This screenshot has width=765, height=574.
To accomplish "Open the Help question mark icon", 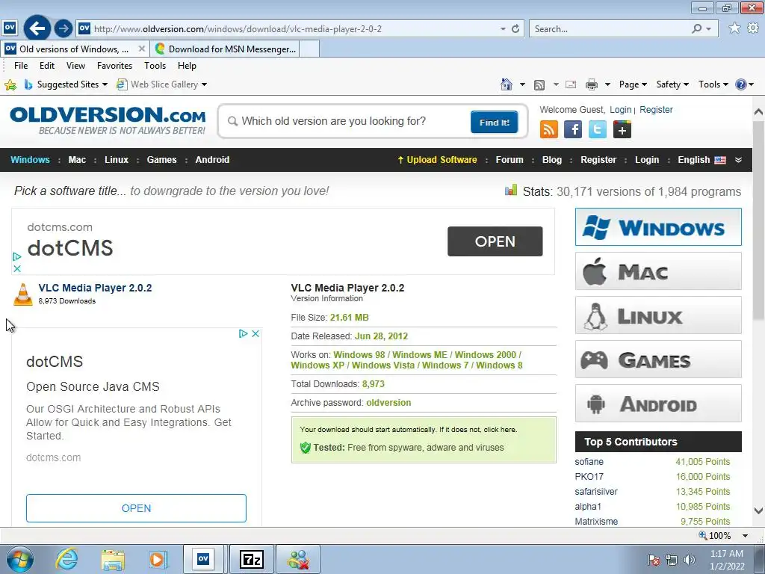I will coord(740,84).
